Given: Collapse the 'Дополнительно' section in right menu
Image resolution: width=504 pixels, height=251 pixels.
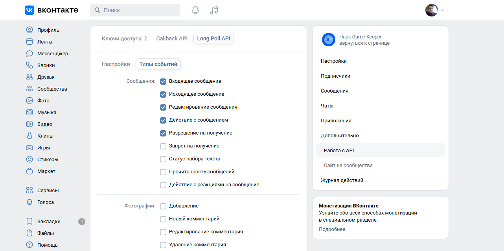Looking at the screenshot, I should click(x=340, y=136).
